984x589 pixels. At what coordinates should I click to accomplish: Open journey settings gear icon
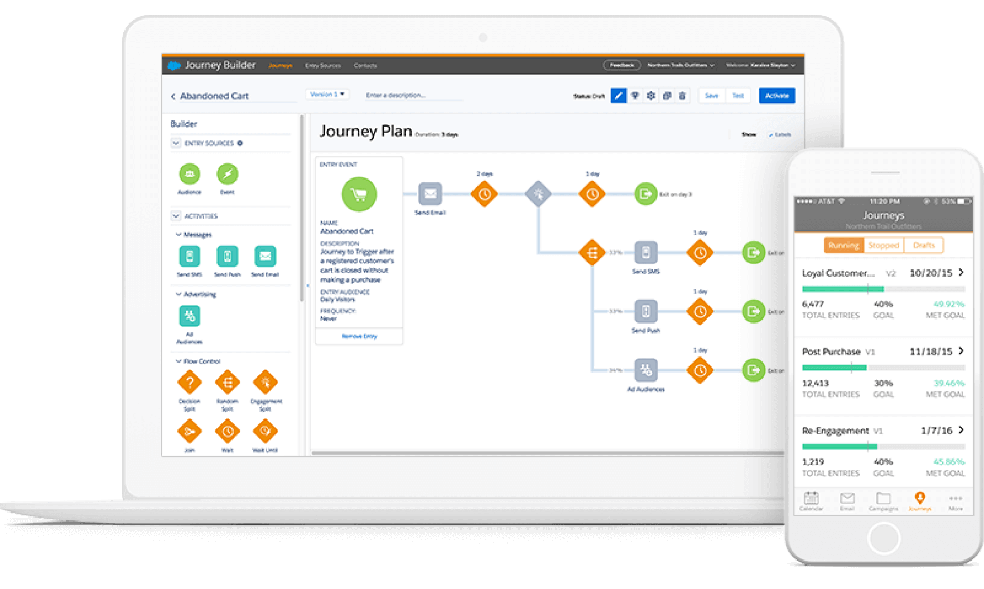point(651,96)
